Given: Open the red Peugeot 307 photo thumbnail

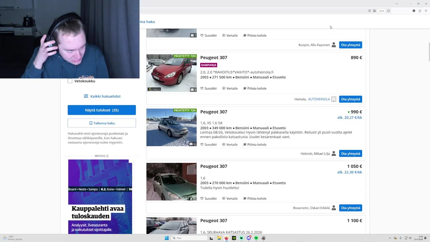Looking at the screenshot, I should [171, 73].
